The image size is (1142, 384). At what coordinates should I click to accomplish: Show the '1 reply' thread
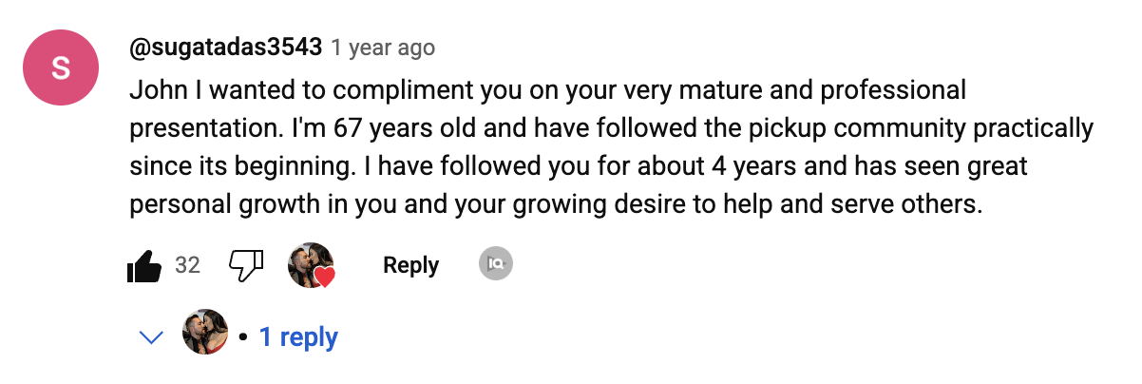298,337
